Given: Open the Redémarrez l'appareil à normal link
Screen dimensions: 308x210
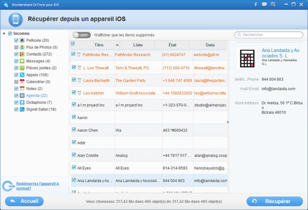Looking at the screenshot, I should (37, 186).
